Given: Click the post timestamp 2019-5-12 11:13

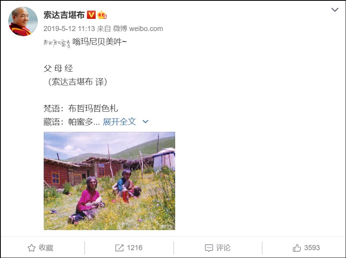Looking at the screenshot, I should pos(69,29).
